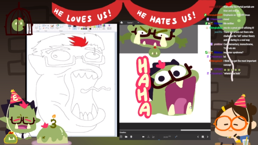The height and width of the screenshot is (145, 258).
Task: Click the HAHA drawing on the stage
Action: 144,87
